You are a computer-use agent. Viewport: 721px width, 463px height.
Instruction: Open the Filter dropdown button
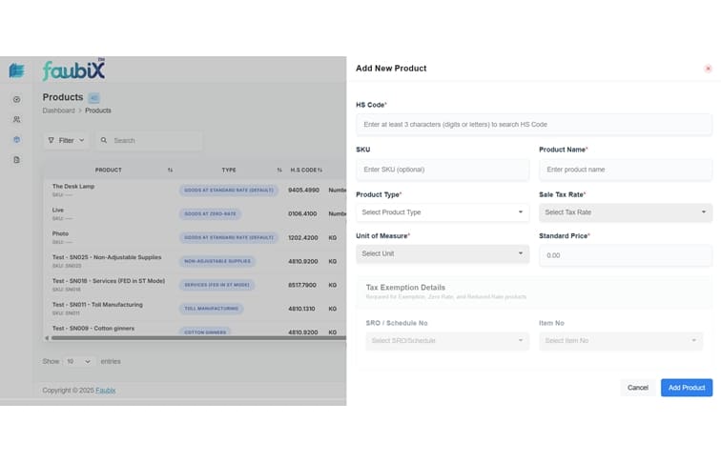tap(66, 140)
